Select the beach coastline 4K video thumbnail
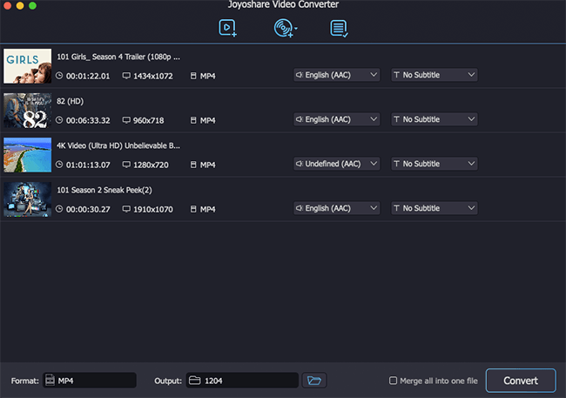The image size is (566, 398). pyautogui.click(x=28, y=155)
